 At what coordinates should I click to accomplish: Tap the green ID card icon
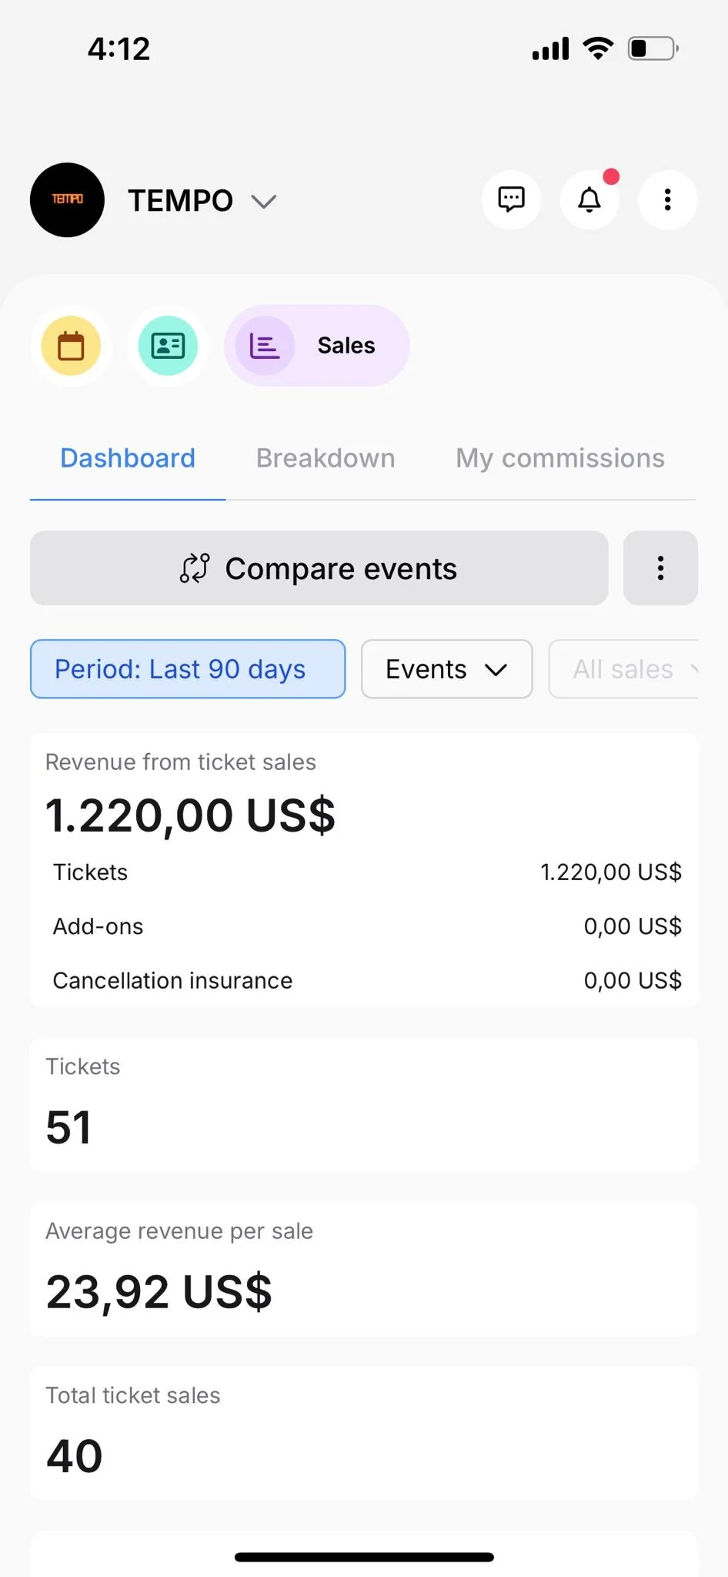point(168,346)
